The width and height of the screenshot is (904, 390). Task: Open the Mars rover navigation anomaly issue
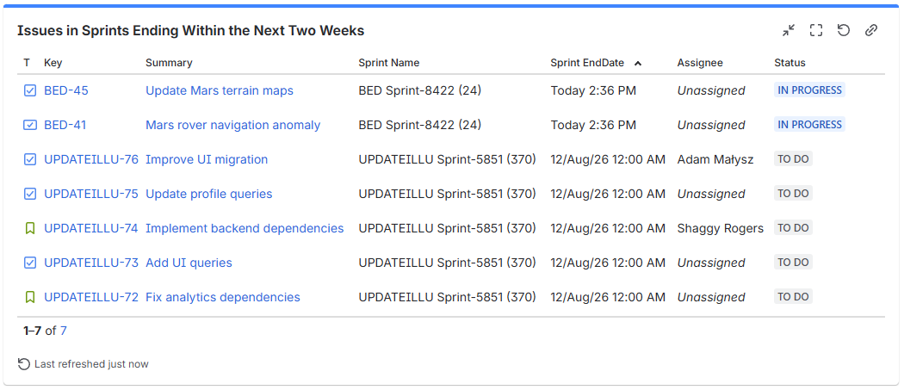coord(233,125)
